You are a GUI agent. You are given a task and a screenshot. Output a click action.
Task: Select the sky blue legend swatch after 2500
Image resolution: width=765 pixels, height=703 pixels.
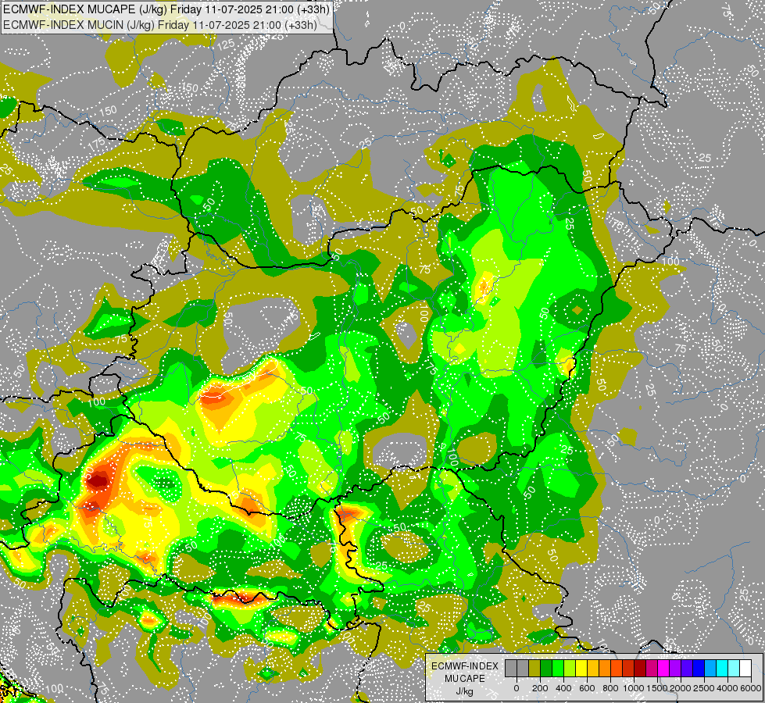(x=711, y=668)
